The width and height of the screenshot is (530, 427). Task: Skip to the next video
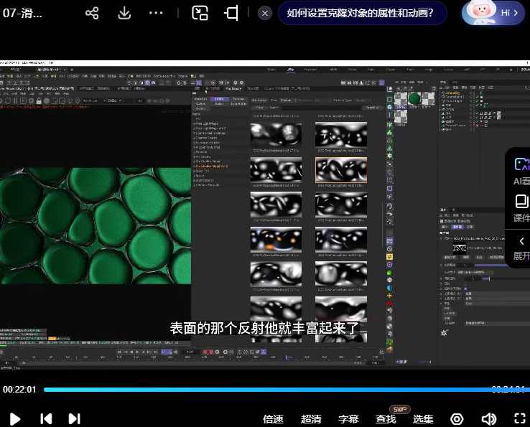75,419
